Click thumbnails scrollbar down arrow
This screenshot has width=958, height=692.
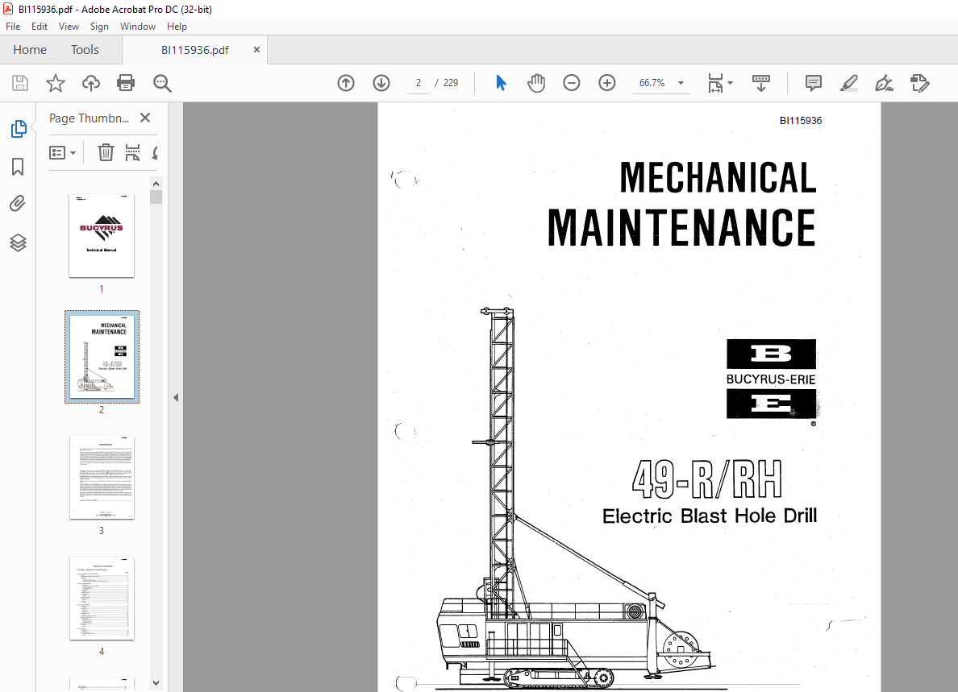[156, 683]
